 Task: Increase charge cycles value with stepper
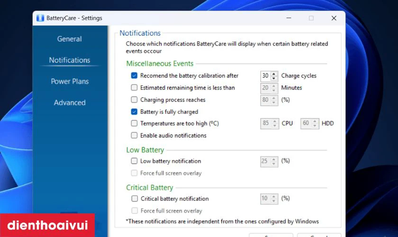[x=275, y=74]
